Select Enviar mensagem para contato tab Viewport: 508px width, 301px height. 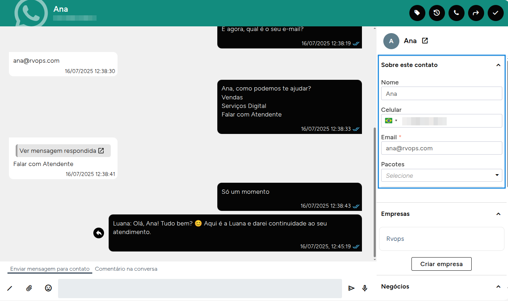[x=50, y=269]
